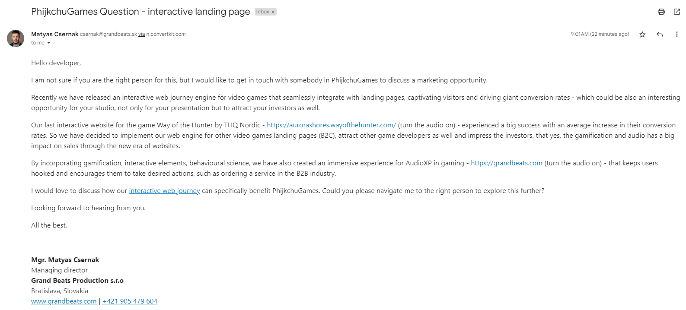Expand recipient details arrow next to 'to me'
Viewport: 686px width, 310px height.
[49, 43]
